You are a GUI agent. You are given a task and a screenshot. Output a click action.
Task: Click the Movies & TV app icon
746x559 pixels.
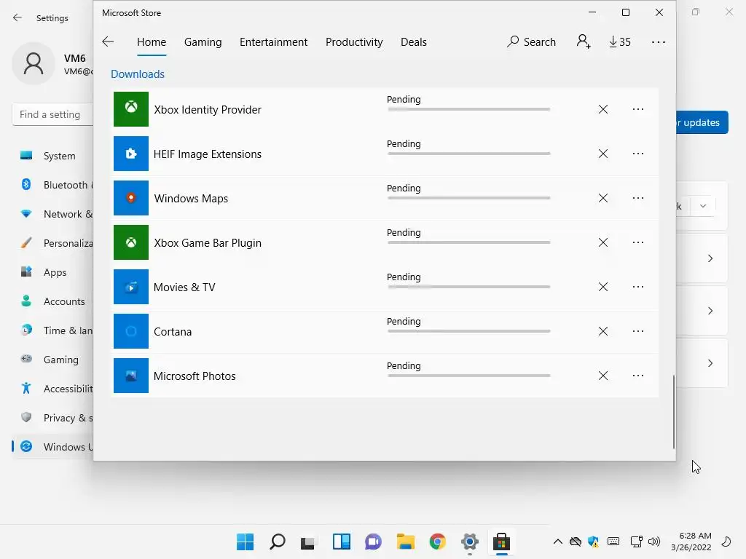coord(131,287)
